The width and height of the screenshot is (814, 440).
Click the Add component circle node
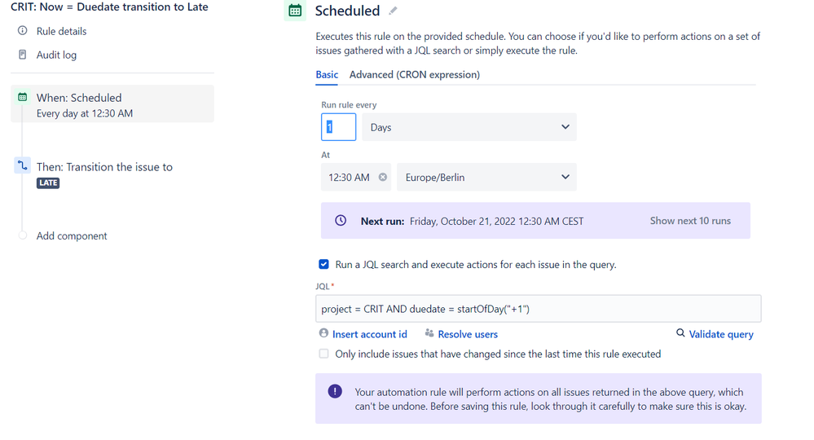(22, 235)
